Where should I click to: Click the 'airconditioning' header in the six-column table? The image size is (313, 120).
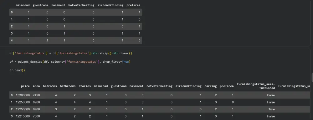(110, 5)
